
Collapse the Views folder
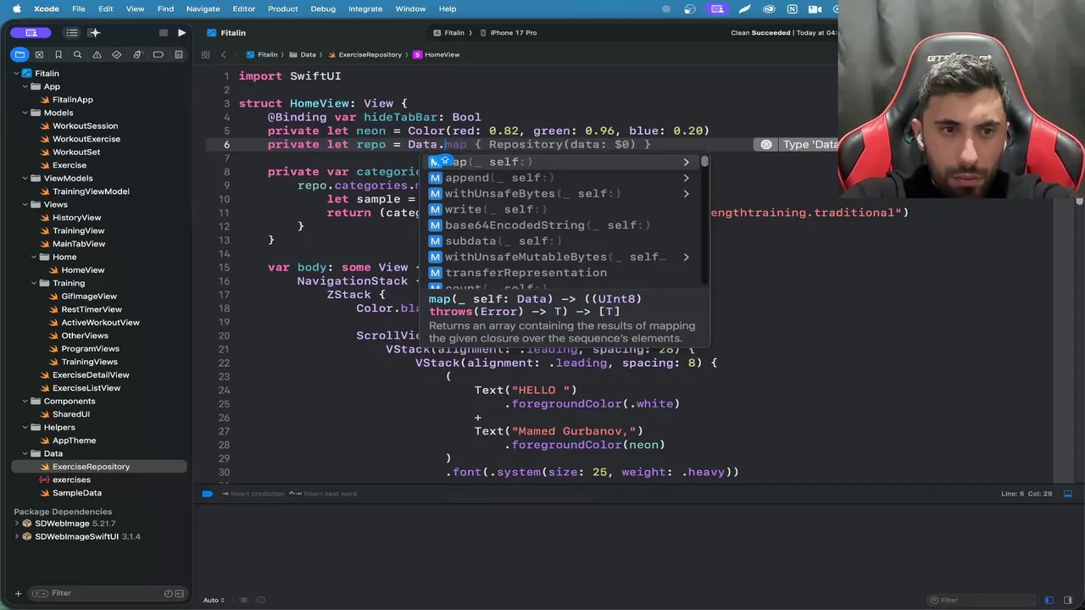(x=25, y=204)
